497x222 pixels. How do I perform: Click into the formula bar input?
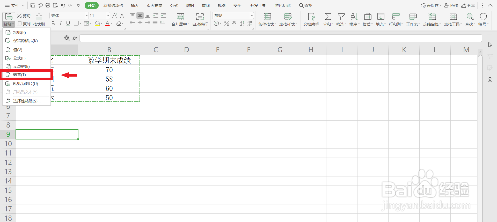[x=281, y=38]
